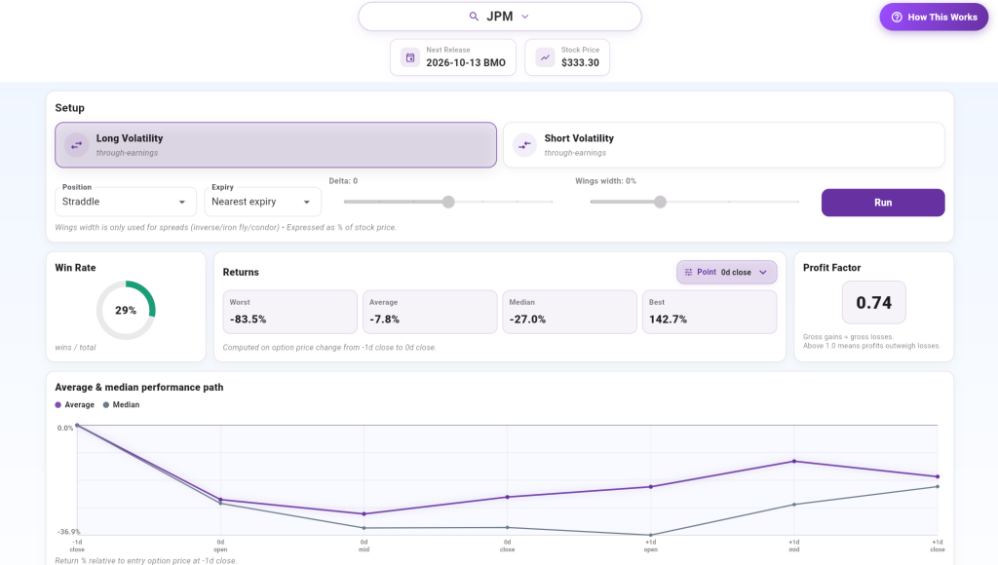Click the Delta slider handle
The width and height of the screenshot is (998, 565).
click(448, 202)
